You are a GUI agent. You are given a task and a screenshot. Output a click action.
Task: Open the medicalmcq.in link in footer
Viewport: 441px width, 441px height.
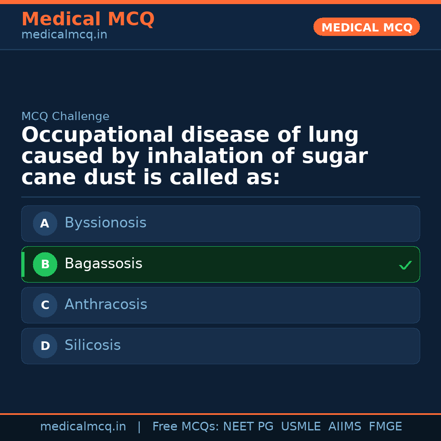coord(83,427)
